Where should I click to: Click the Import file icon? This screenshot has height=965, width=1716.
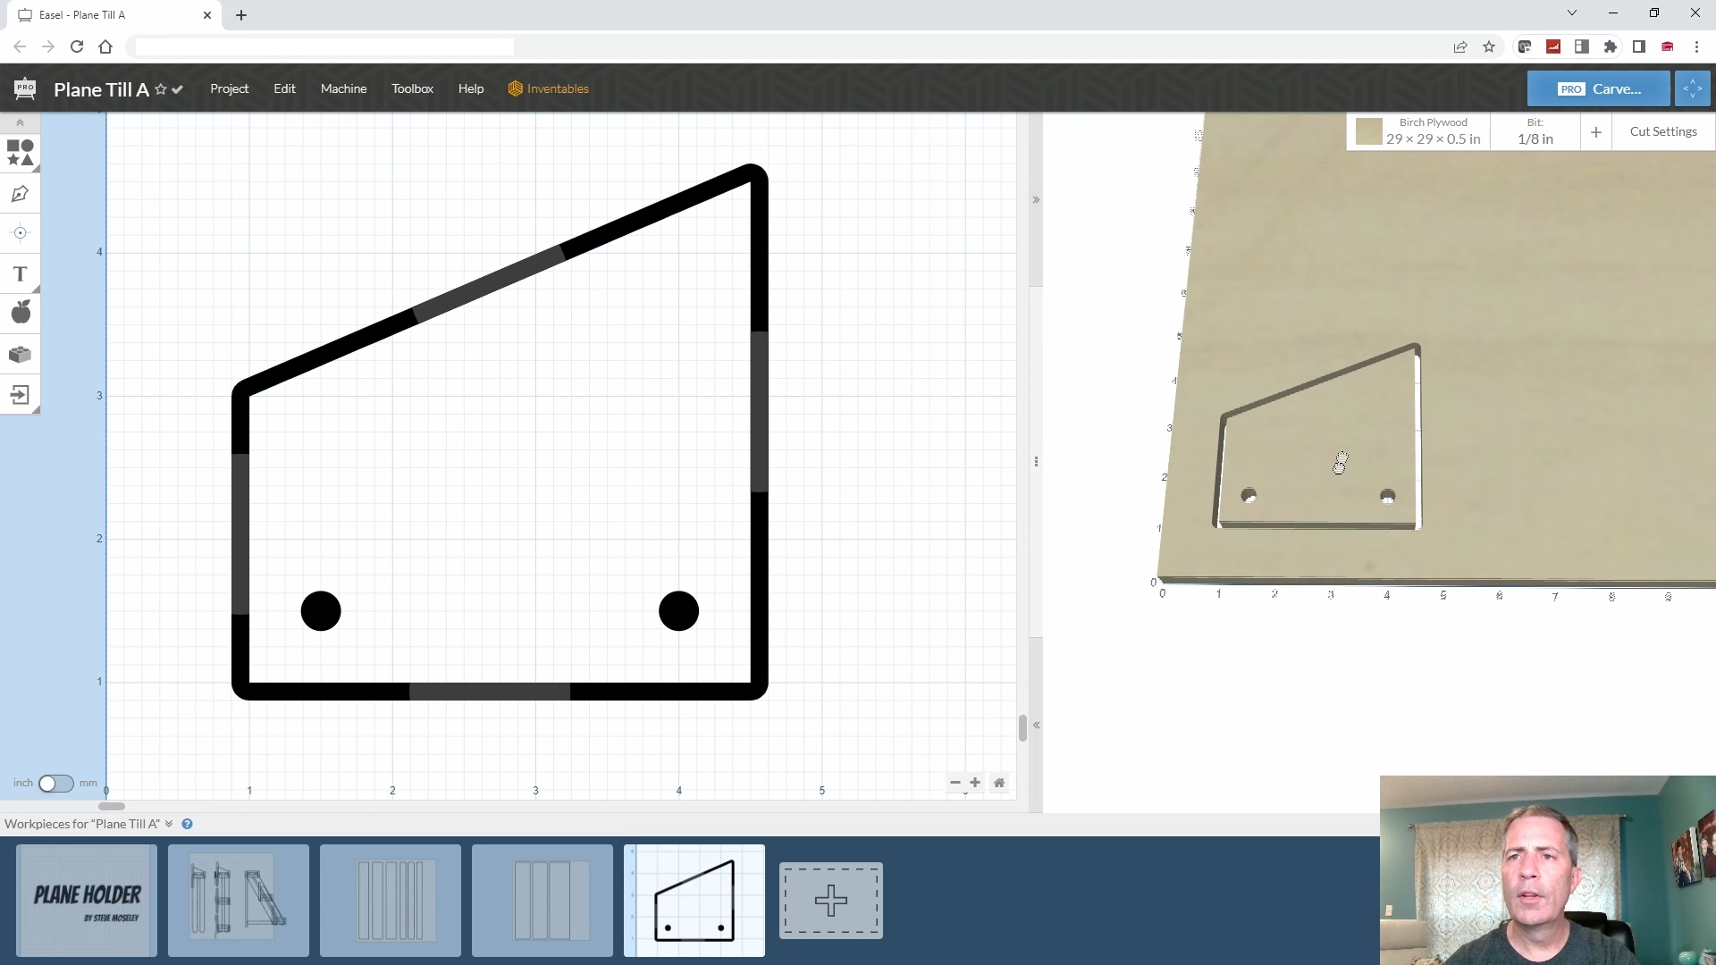click(20, 395)
